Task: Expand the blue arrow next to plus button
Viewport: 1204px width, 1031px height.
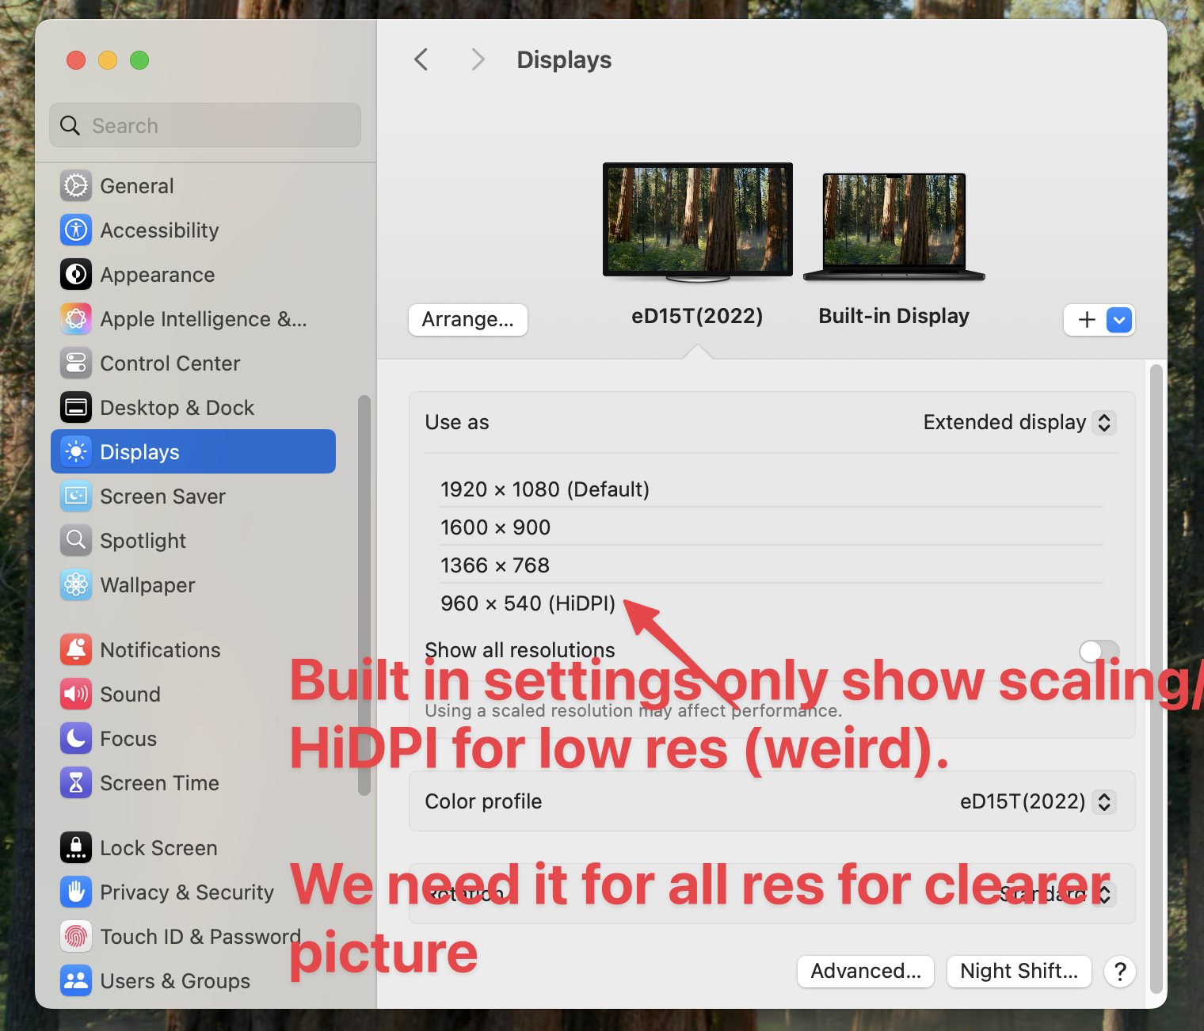Action: (x=1118, y=320)
